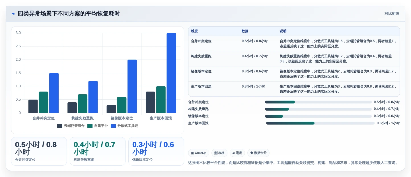Click x-axis label 构建失败重跑 on chart

click(x=83, y=118)
